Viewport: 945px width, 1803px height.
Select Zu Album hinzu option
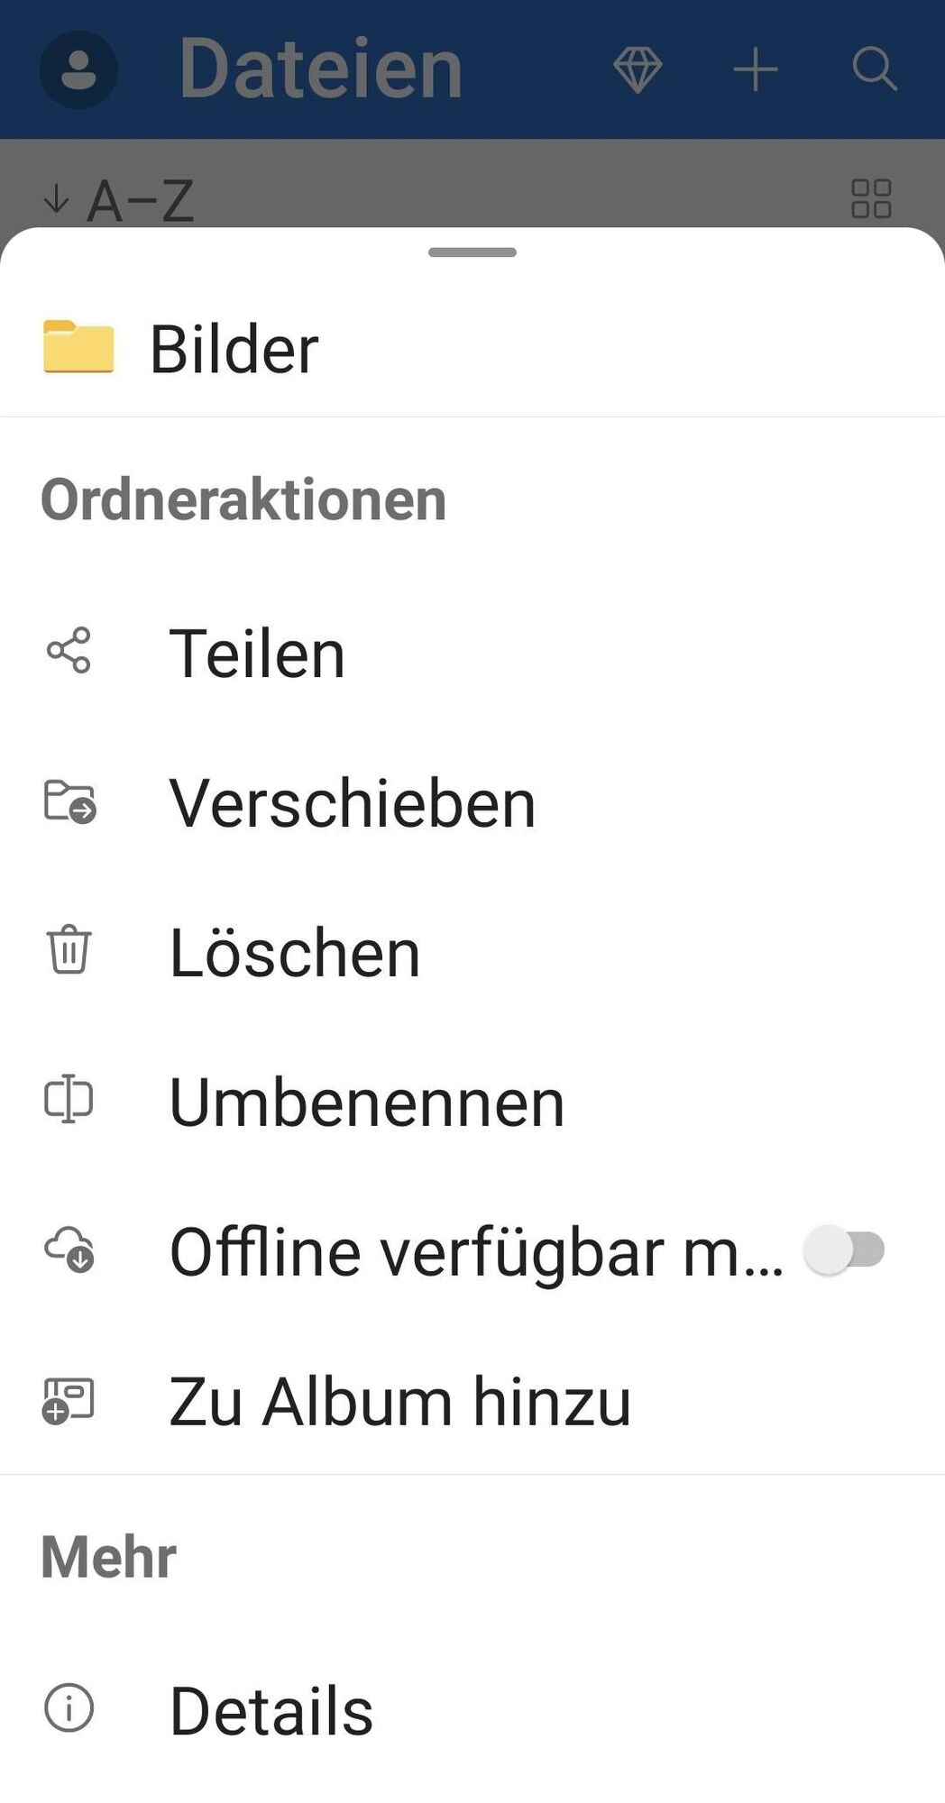pyautogui.click(x=399, y=1402)
